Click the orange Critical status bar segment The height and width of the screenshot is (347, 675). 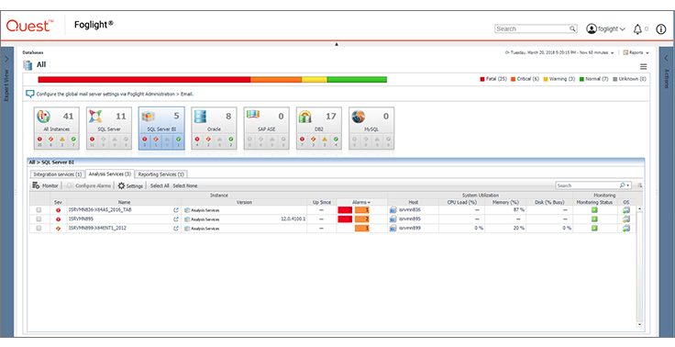point(276,79)
